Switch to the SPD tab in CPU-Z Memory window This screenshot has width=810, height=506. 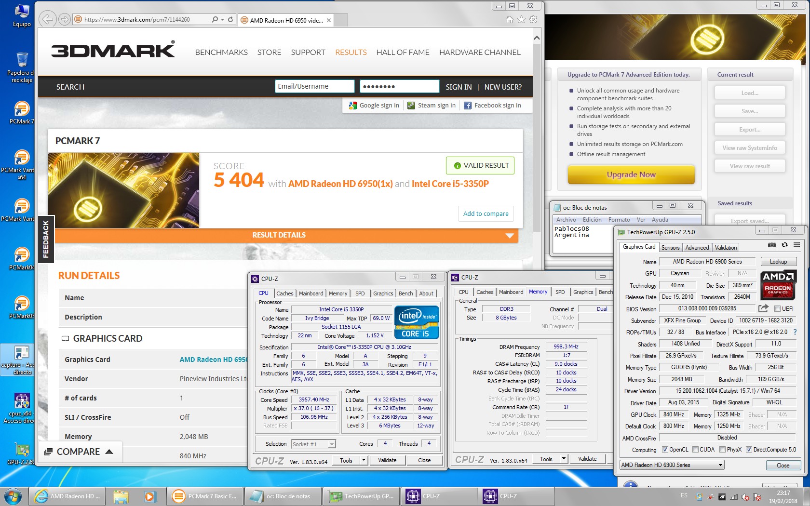point(560,292)
